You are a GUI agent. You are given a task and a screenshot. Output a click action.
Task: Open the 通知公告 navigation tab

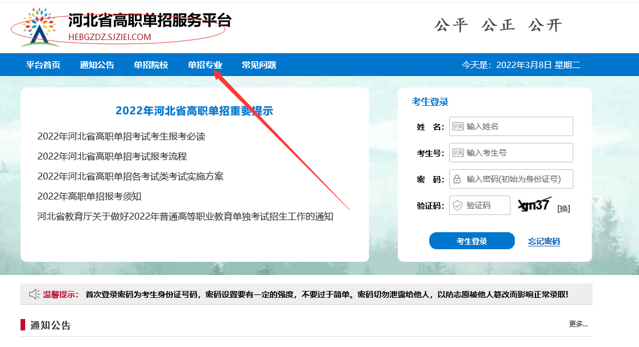(97, 65)
